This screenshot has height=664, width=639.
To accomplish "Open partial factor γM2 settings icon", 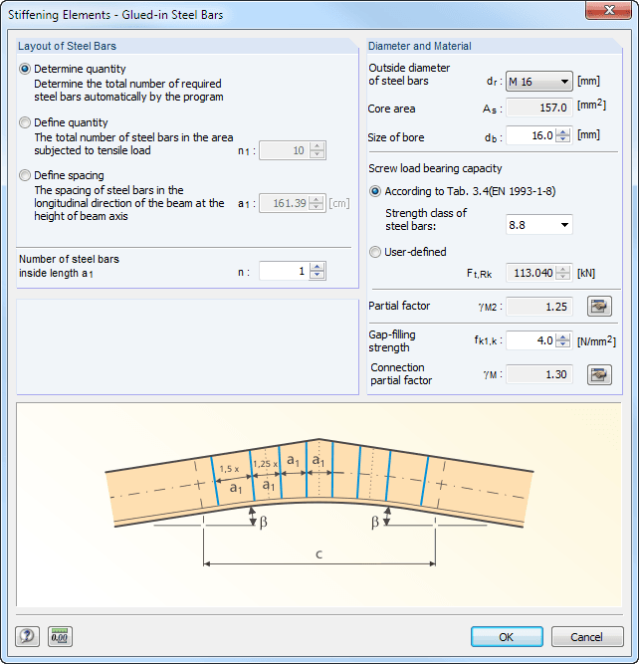I will tap(599, 307).
